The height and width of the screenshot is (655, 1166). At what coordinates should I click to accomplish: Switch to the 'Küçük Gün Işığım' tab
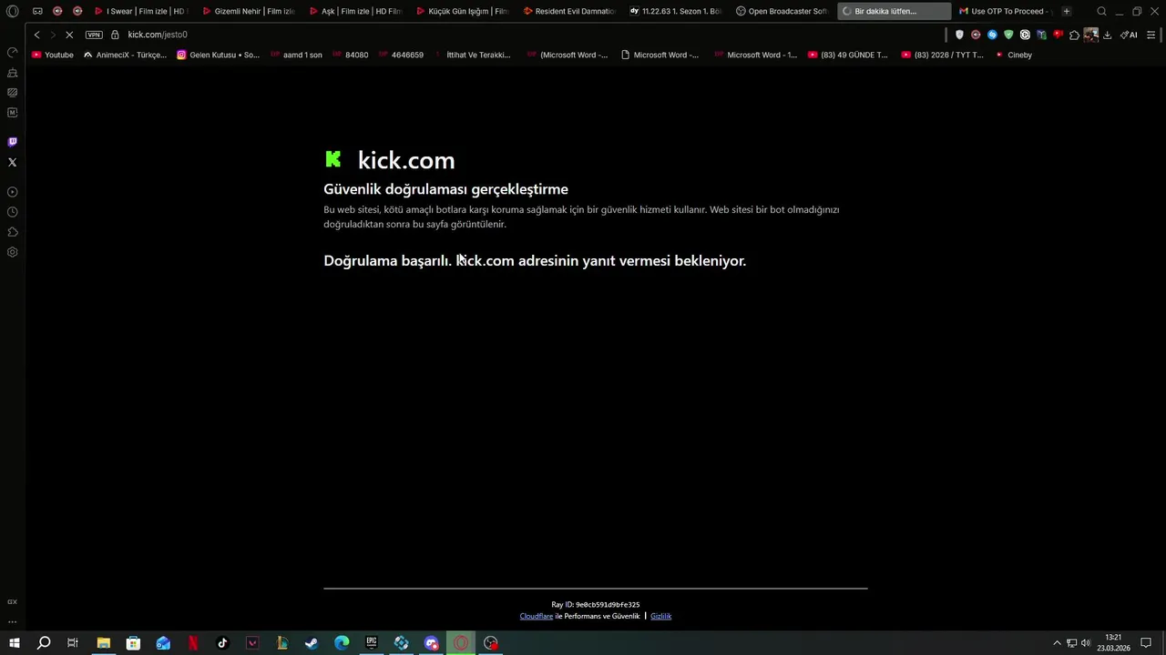pos(462,12)
